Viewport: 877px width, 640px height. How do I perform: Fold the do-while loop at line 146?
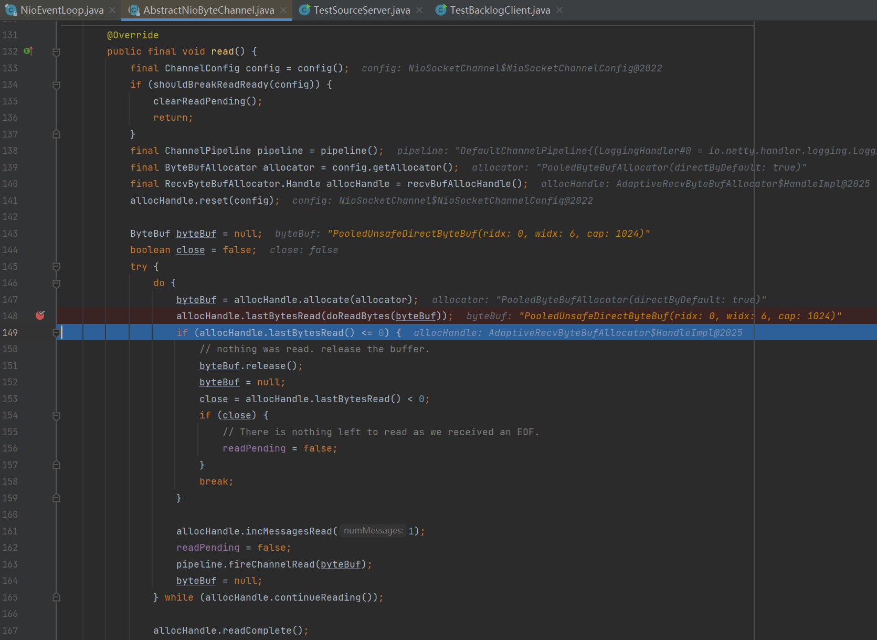[56, 283]
